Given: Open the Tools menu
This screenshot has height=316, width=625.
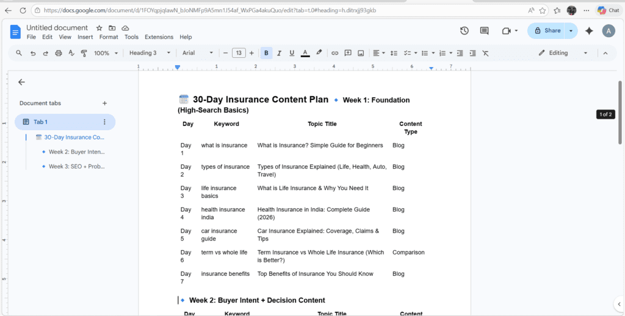Looking at the screenshot, I should (x=132, y=37).
